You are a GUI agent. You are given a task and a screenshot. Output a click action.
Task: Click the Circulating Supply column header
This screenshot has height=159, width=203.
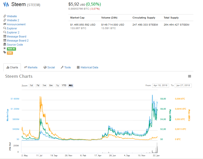pos(144,18)
